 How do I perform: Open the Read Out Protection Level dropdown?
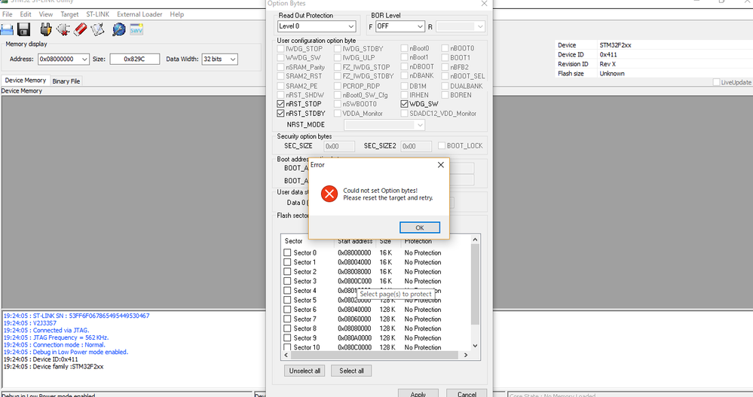coord(317,26)
